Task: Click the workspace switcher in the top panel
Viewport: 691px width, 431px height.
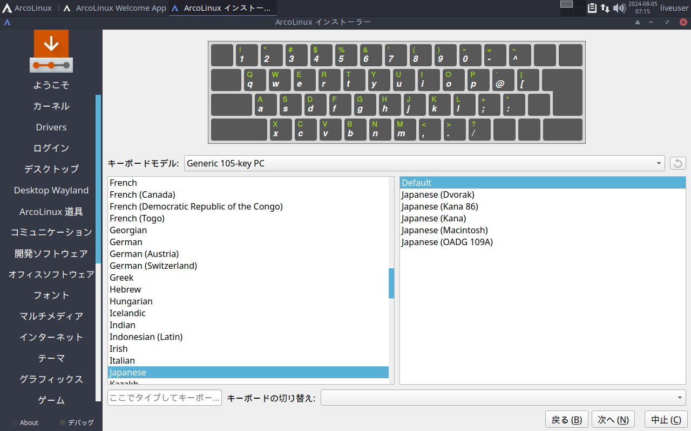Action: [x=572, y=8]
